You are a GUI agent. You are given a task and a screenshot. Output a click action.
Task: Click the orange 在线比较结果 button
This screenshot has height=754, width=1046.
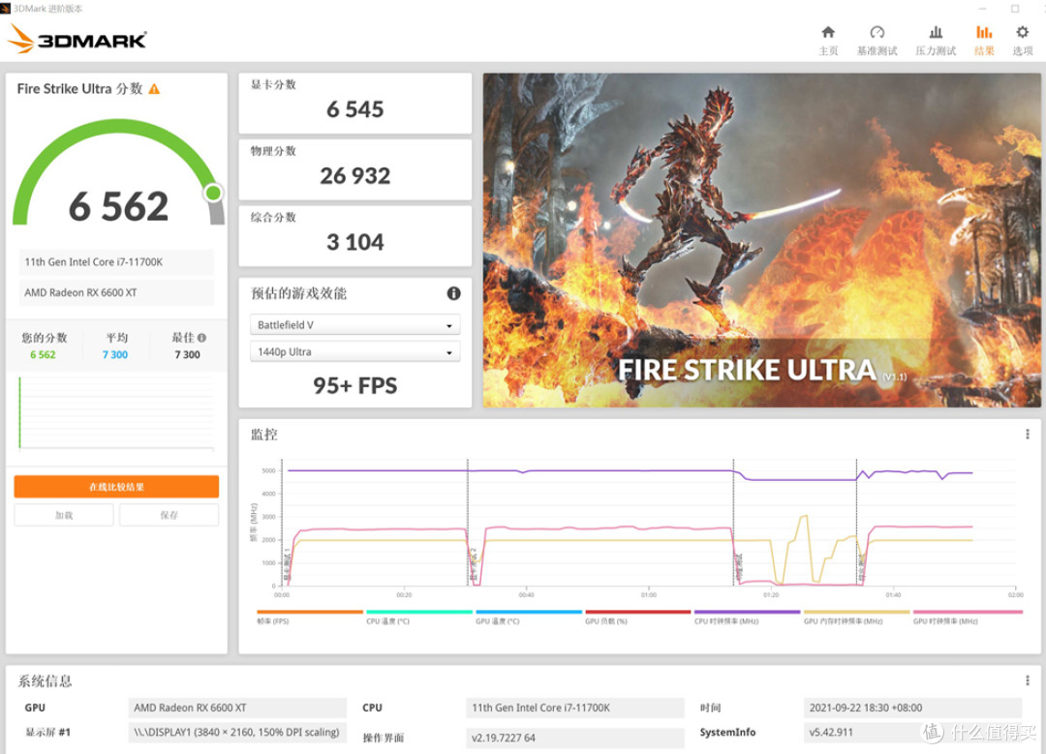click(116, 487)
